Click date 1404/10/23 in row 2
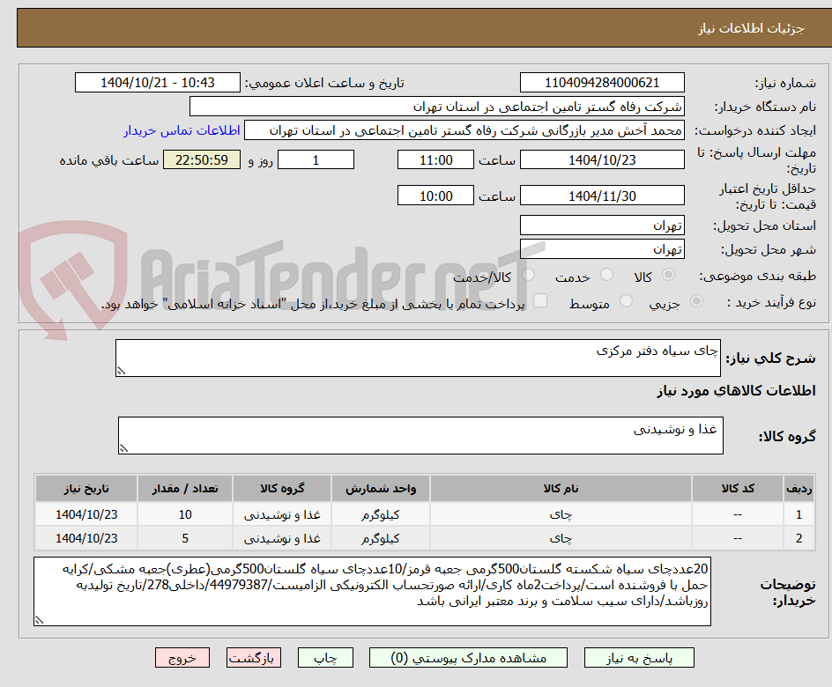This screenshot has width=832, height=687. pyautogui.click(x=86, y=538)
